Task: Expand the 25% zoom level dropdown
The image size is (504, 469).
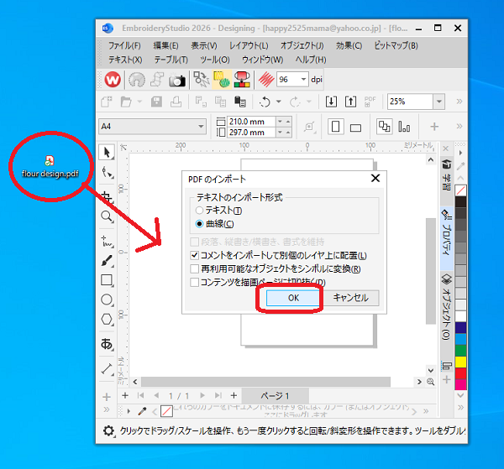Action: click(439, 102)
